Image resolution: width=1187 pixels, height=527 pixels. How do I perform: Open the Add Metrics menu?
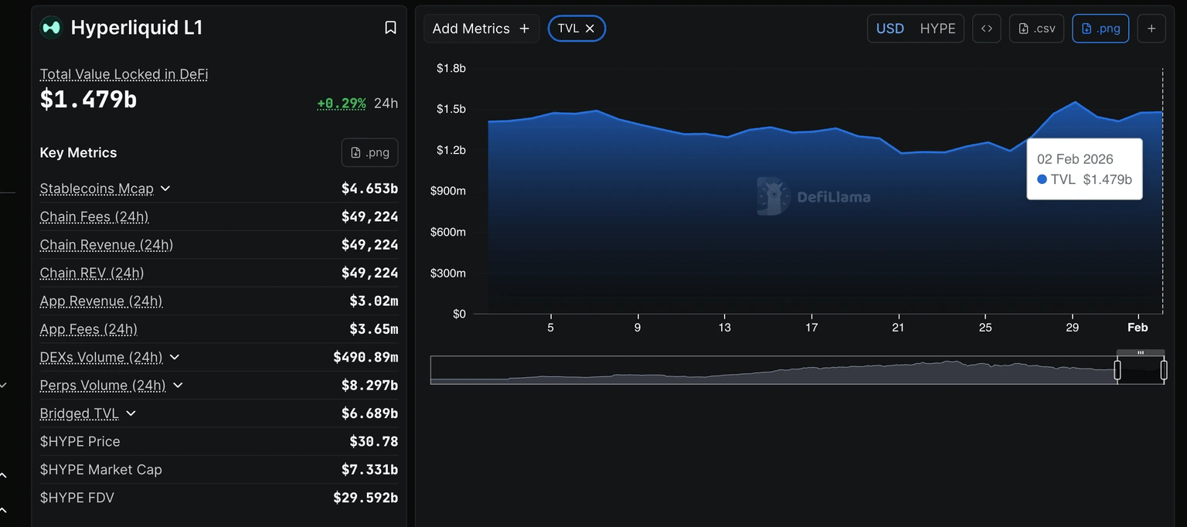click(x=481, y=29)
